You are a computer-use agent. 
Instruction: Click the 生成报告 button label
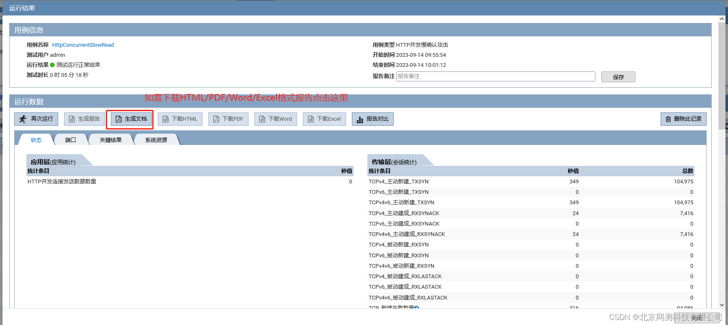[89, 119]
